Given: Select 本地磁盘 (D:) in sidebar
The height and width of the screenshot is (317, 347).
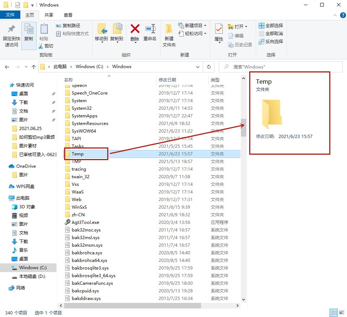Looking at the screenshot, I should [x=29, y=276].
